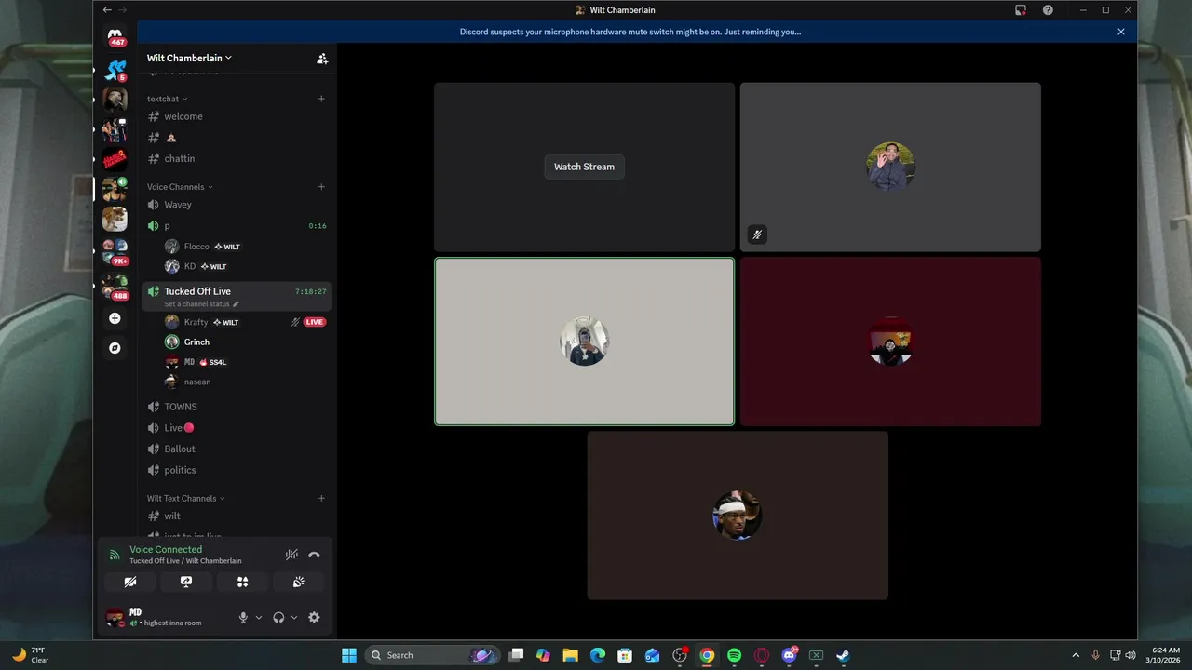Screen dimensions: 1192x670
Task: Open server folder with 9K+ badge
Action: 115,252
